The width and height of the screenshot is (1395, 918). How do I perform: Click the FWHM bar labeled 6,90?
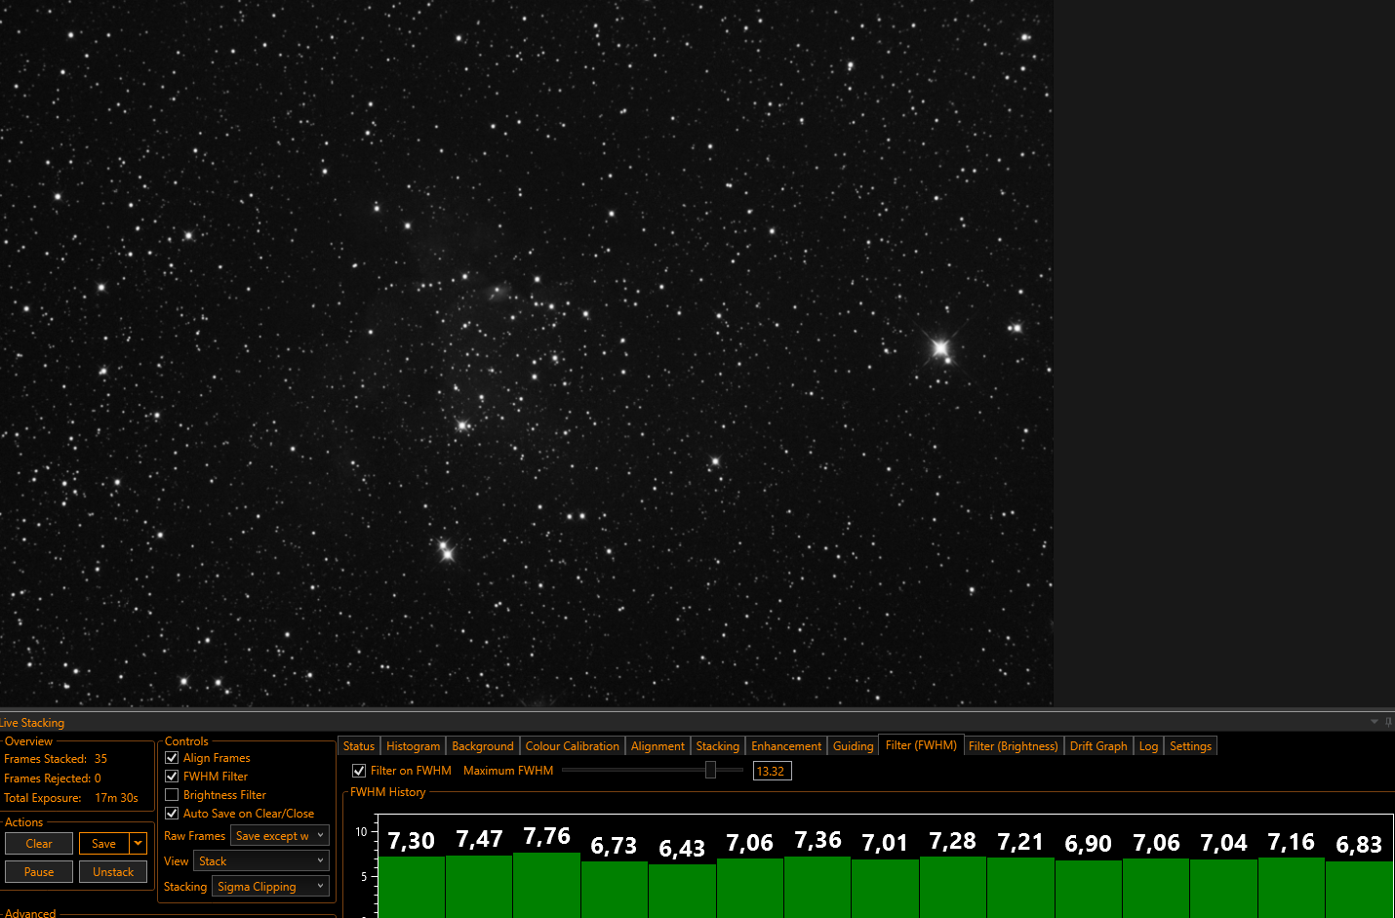pos(1089,889)
